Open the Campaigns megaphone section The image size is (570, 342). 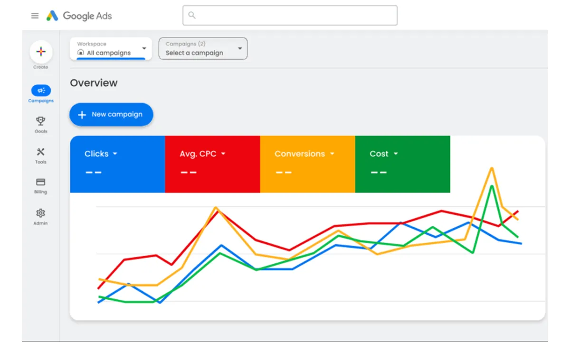click(41, 93)
